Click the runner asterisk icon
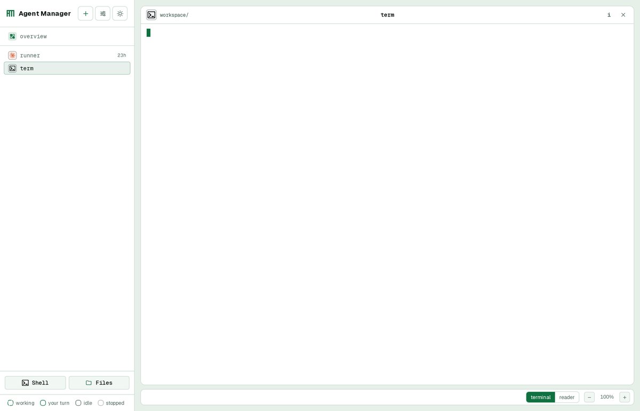 (x=12, y=56)
